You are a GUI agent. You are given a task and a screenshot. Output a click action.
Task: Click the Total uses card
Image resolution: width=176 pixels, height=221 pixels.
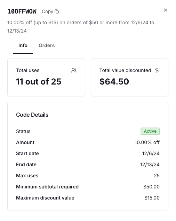point(46,77)
